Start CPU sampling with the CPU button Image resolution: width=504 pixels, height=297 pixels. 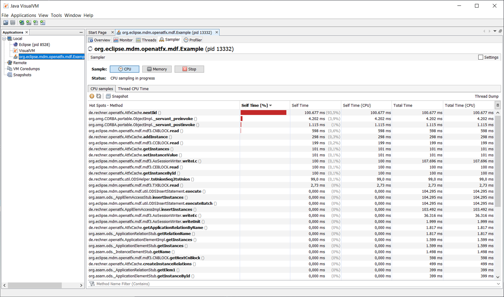[x=124, y=69]
